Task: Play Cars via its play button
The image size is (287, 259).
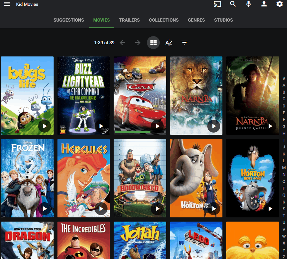Action: coord(158,126)
